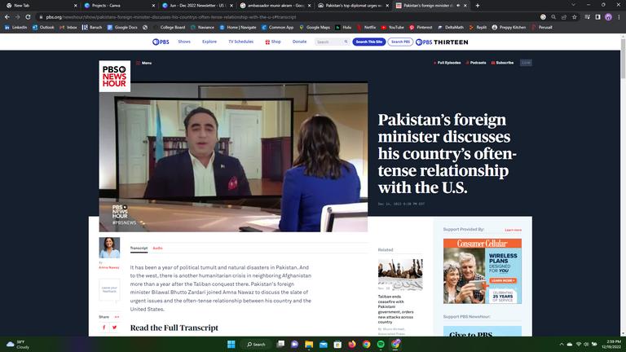Screen dimensions: 626x352
Task: Click the search magnifier in PBS search box
Action: pos(346,42)
